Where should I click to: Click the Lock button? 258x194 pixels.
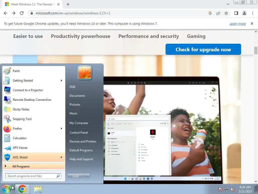click(76, 176)
